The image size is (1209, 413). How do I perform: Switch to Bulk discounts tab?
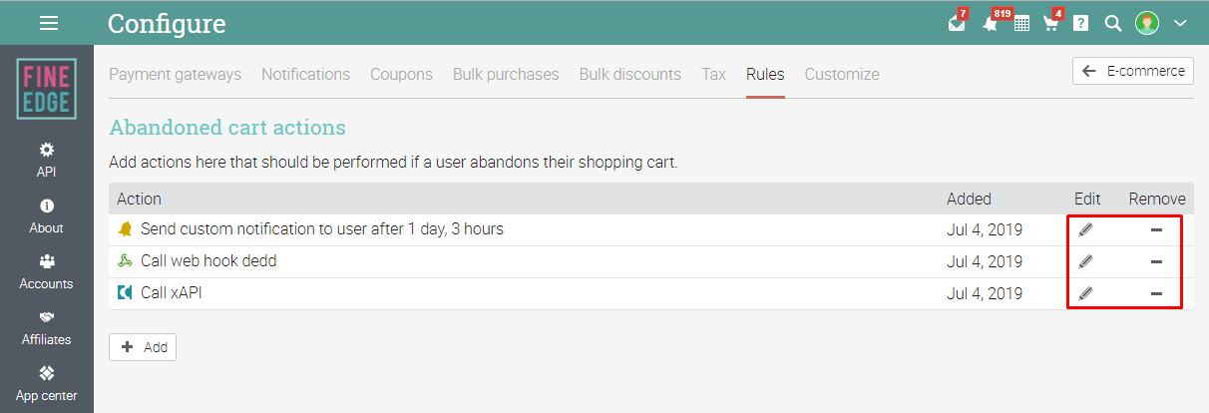coord(630,74)
